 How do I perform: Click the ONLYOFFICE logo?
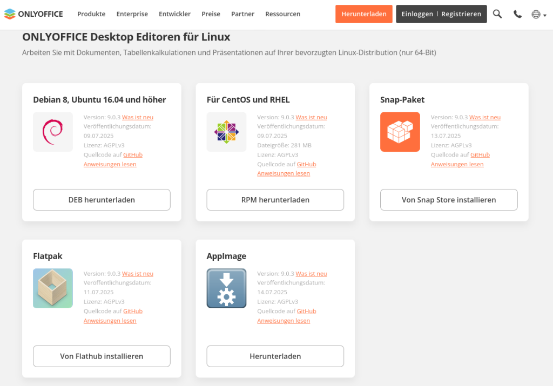click(33, 14)
